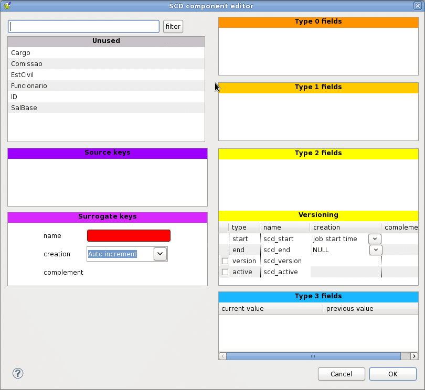Viewport: 425px width, 390px height.
Task: Click the red surrogate key name field
Action: coord(129,236)
